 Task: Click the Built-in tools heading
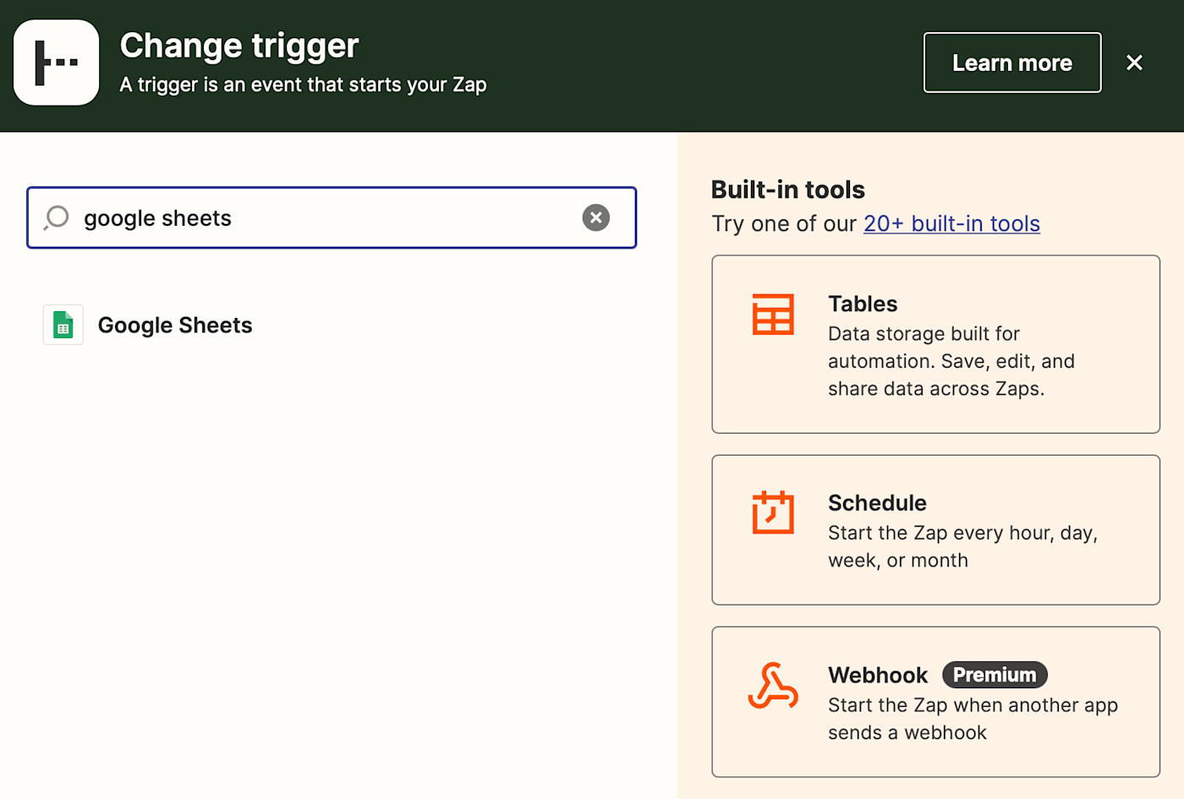click(x=787, y=189)
